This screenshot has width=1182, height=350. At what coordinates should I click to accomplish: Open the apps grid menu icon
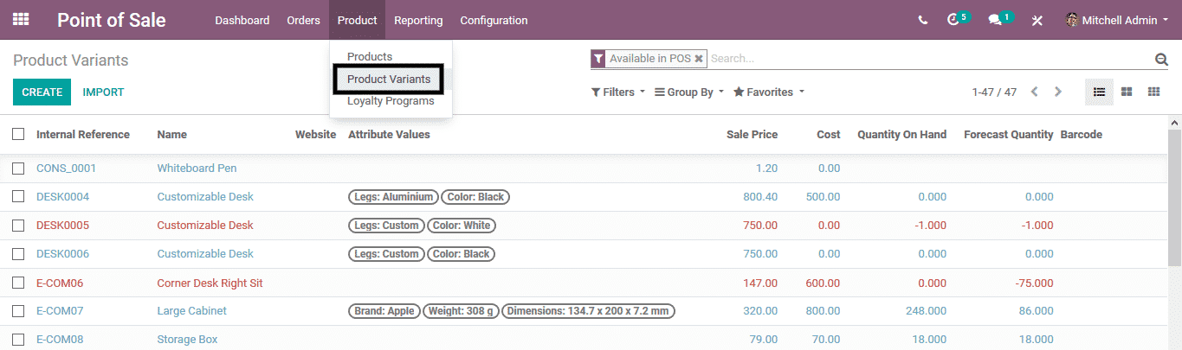[x=21, y=19]
